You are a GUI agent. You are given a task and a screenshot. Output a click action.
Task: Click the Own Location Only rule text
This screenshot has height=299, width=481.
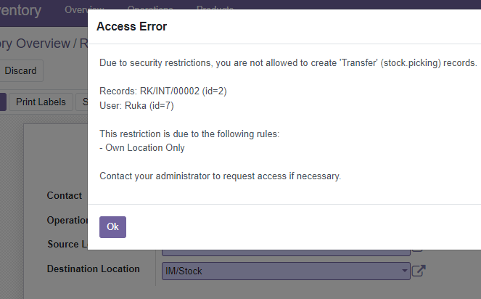[145, 147]
